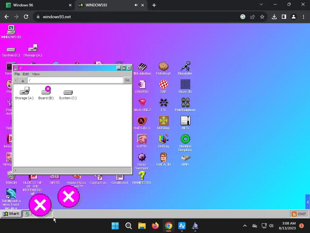Open Chrome profile avatar
The image size is (310, 233).
click(x=294, y=17)
